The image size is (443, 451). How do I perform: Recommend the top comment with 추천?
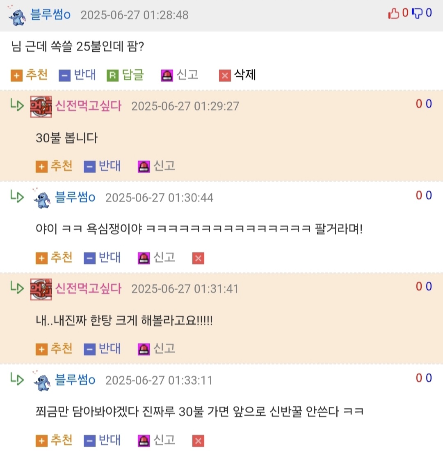click(29, 75)
